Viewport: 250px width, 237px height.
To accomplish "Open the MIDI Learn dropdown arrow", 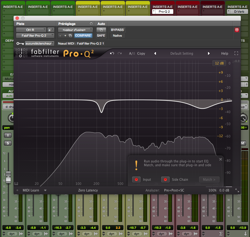I will point(45,191).
